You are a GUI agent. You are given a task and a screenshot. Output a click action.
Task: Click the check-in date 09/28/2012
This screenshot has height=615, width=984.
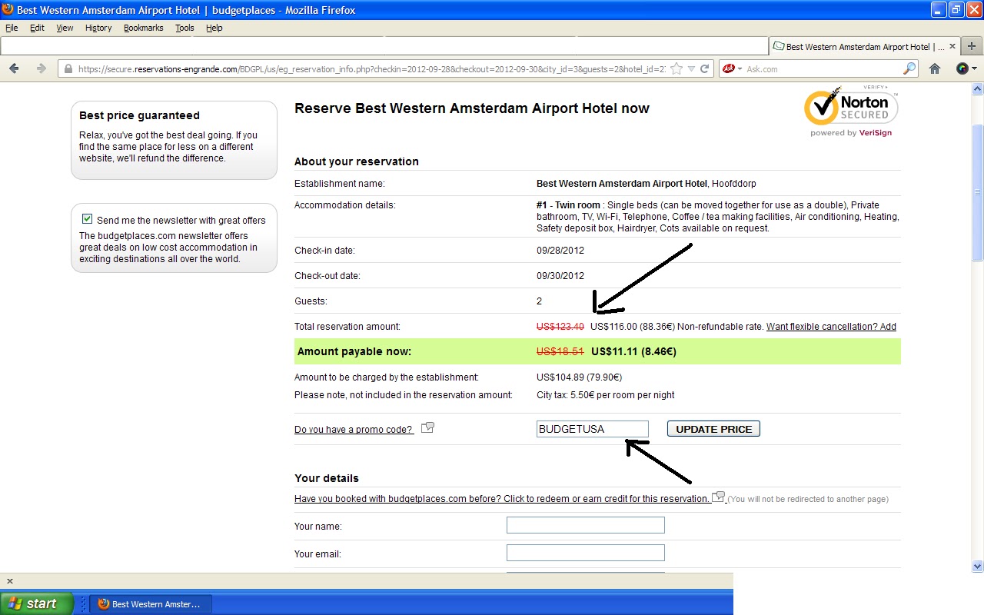click(x=560, y=251)
